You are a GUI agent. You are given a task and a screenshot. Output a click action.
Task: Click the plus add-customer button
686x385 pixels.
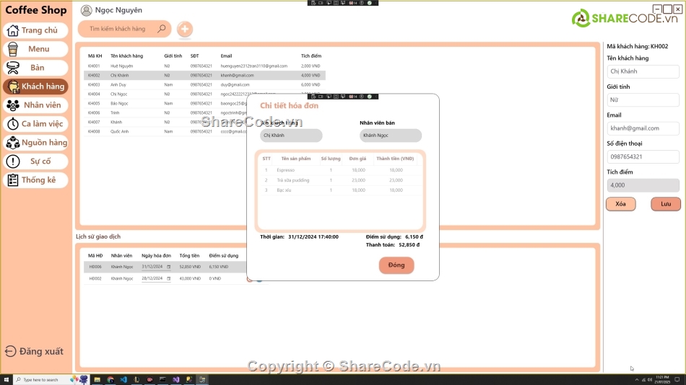pos(185,30)
